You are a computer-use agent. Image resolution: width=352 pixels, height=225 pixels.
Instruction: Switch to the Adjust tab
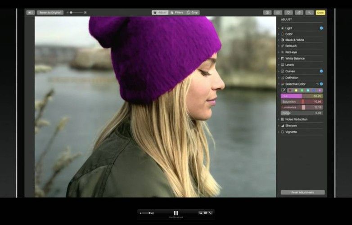click(x=160, y=13)
